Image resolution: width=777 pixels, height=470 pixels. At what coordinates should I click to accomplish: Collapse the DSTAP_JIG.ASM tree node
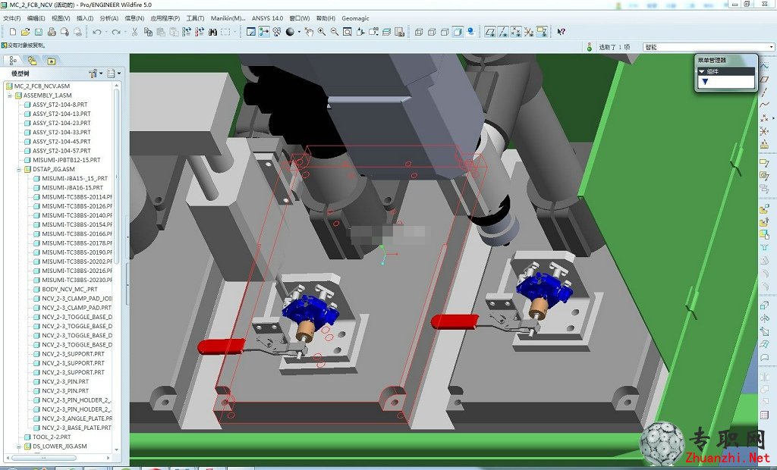(19, 169)
